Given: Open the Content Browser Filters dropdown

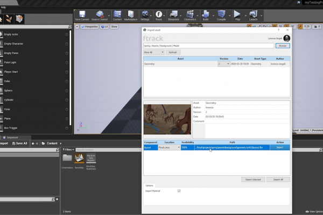Looking at the screenshot, I should (68, 150).
